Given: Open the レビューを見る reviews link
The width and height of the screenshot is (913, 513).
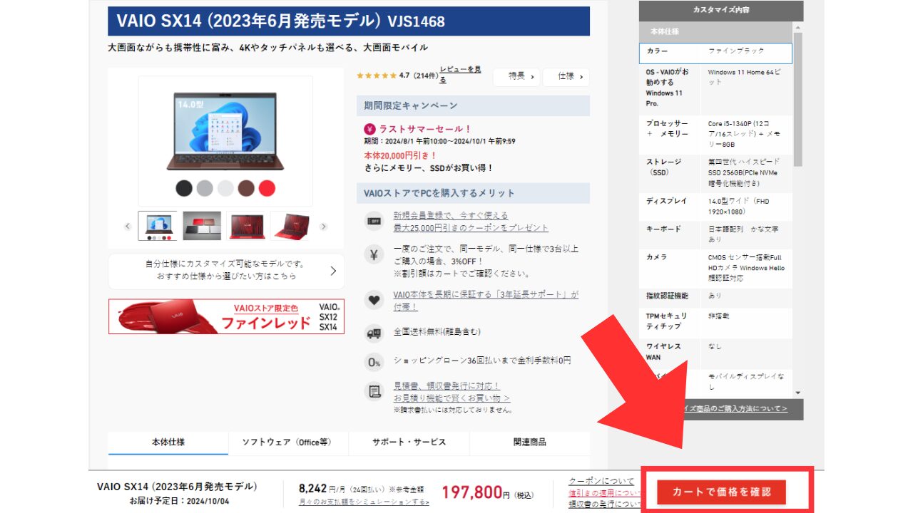Looking at the screenshot, I should (x=460, y=74).
